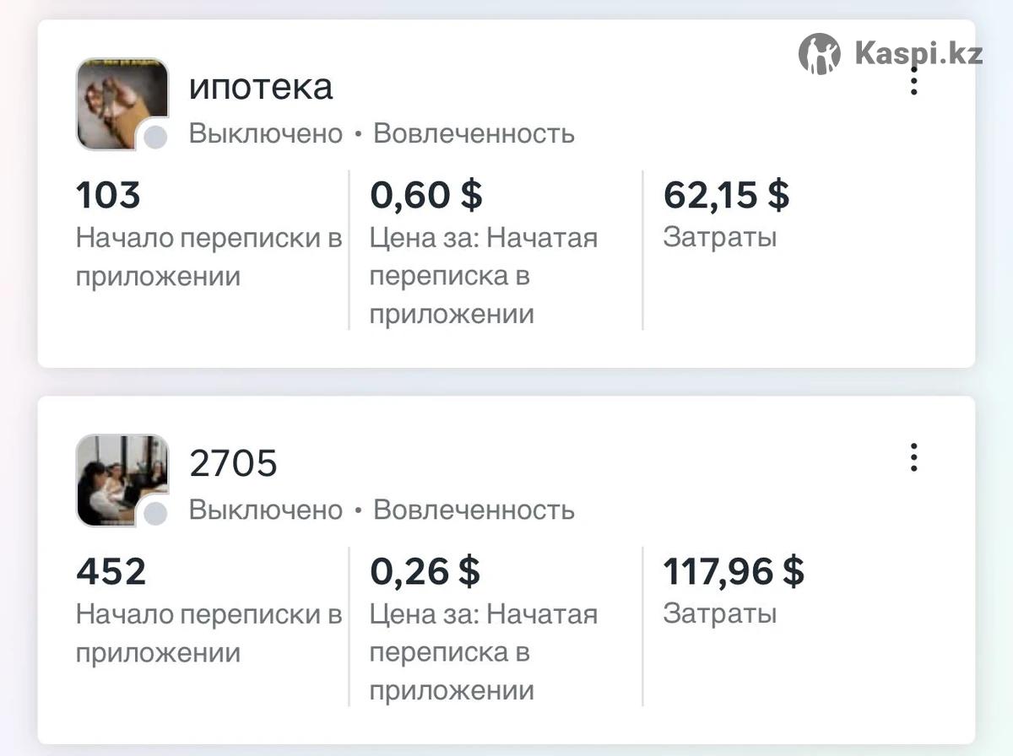Click the 62,15 $ spend amount
Image resolution: width=1013 pixels, height=756 pixels.
tap(726, 196)
